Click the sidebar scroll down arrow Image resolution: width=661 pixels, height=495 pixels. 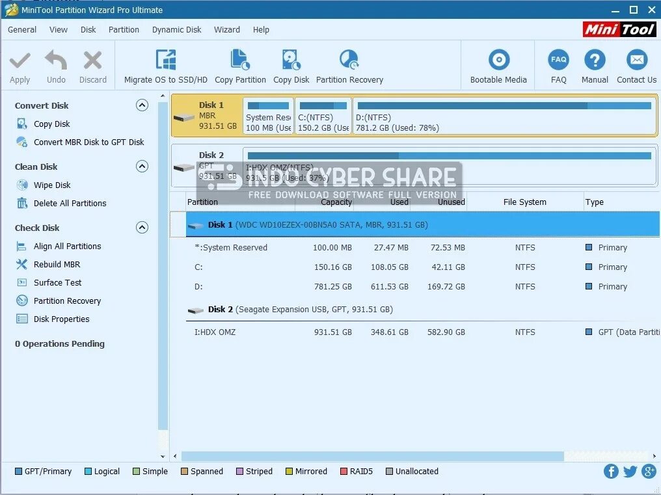[163, 456]
